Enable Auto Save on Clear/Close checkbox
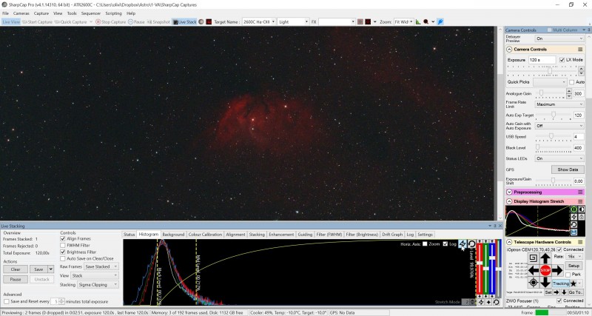The image size is (592, 316). (x=63, y=258)
